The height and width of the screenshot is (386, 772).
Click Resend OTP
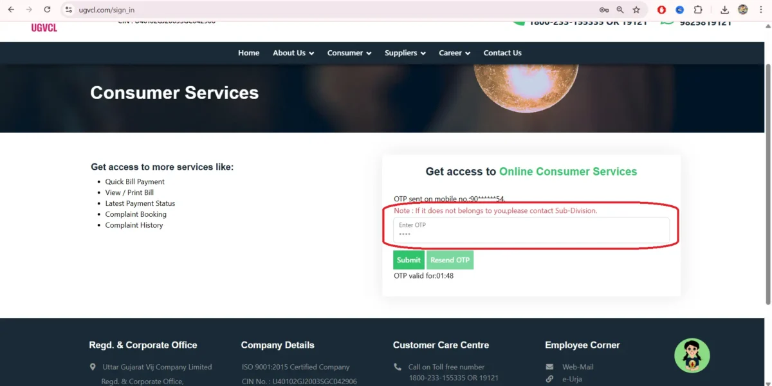point(450,260)
